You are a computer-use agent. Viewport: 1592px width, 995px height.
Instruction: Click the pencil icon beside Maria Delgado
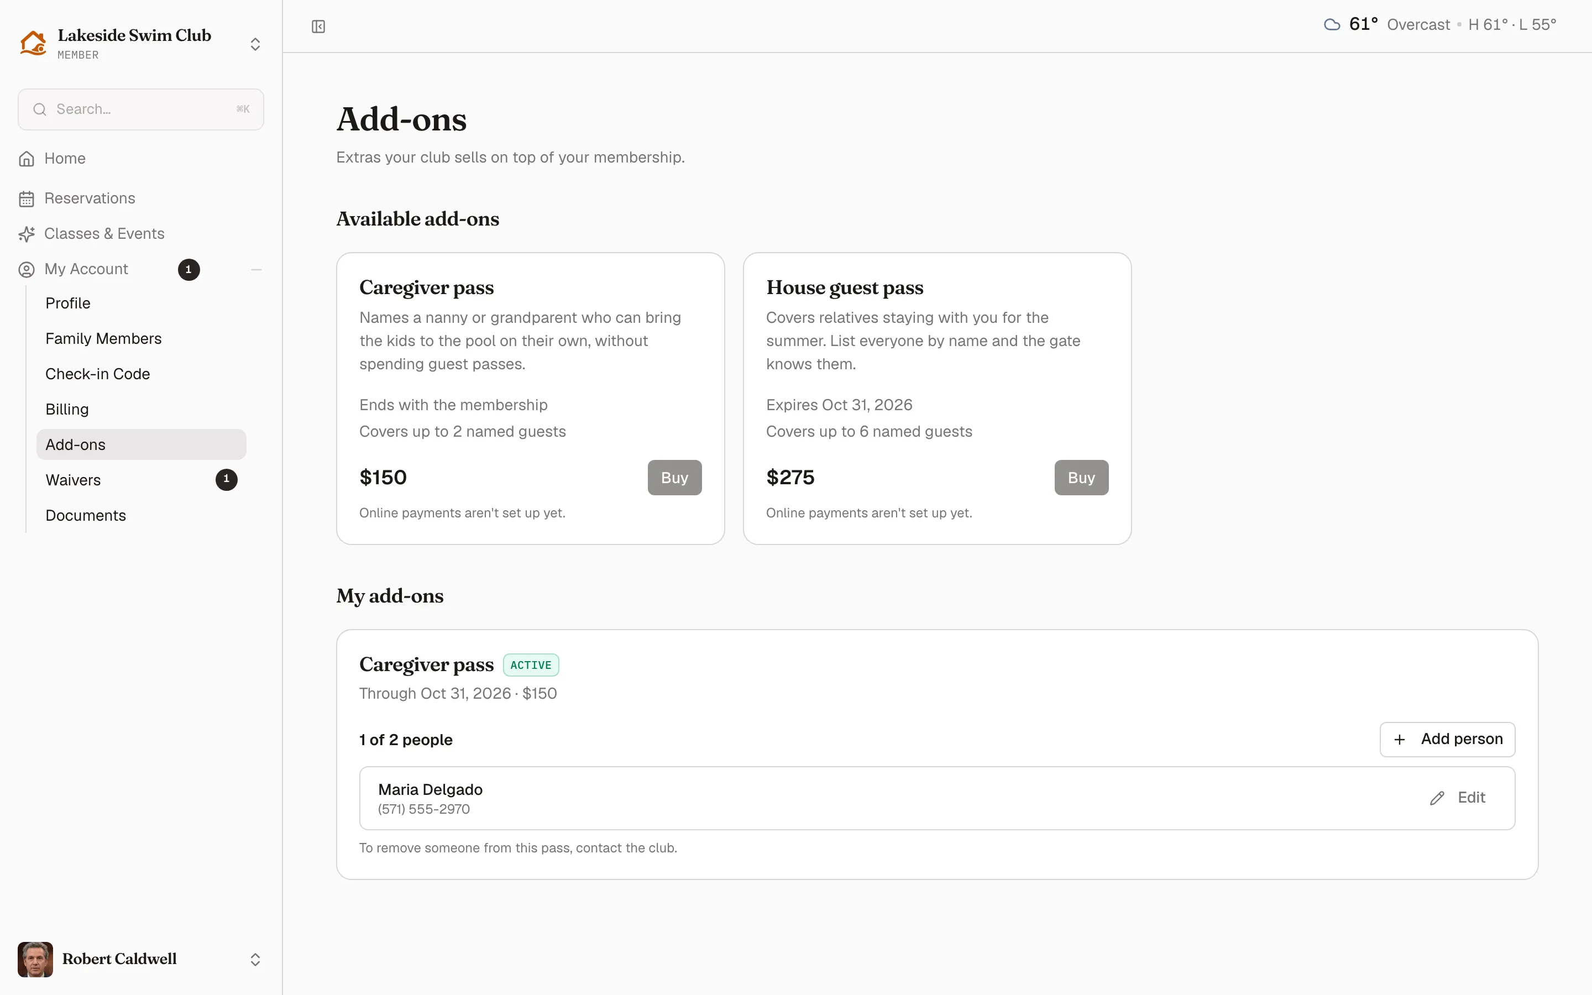(x=1437, y=798)
